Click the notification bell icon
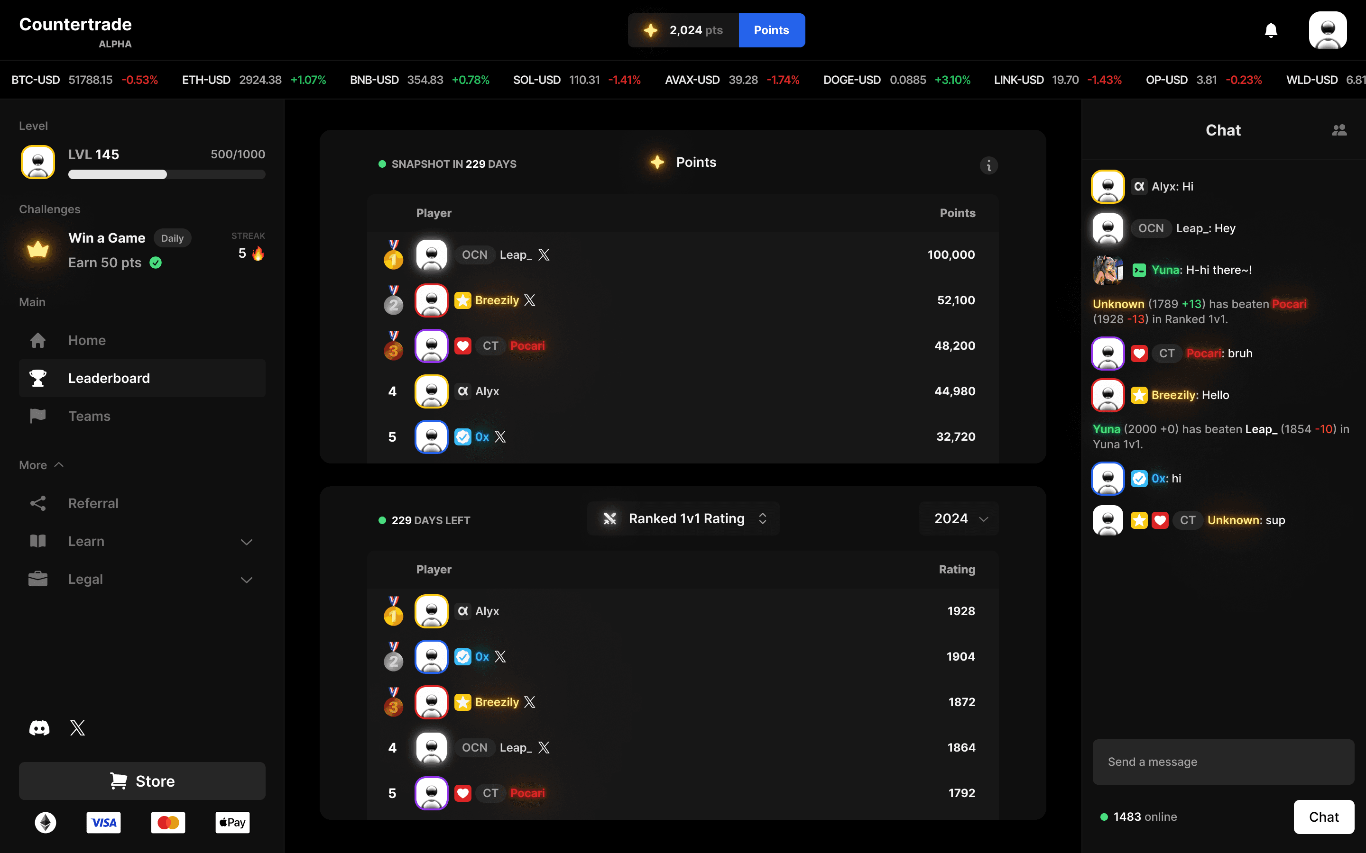 point(1272,29)
